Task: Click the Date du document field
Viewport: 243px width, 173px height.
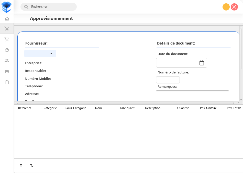Action: coord(177,63)
